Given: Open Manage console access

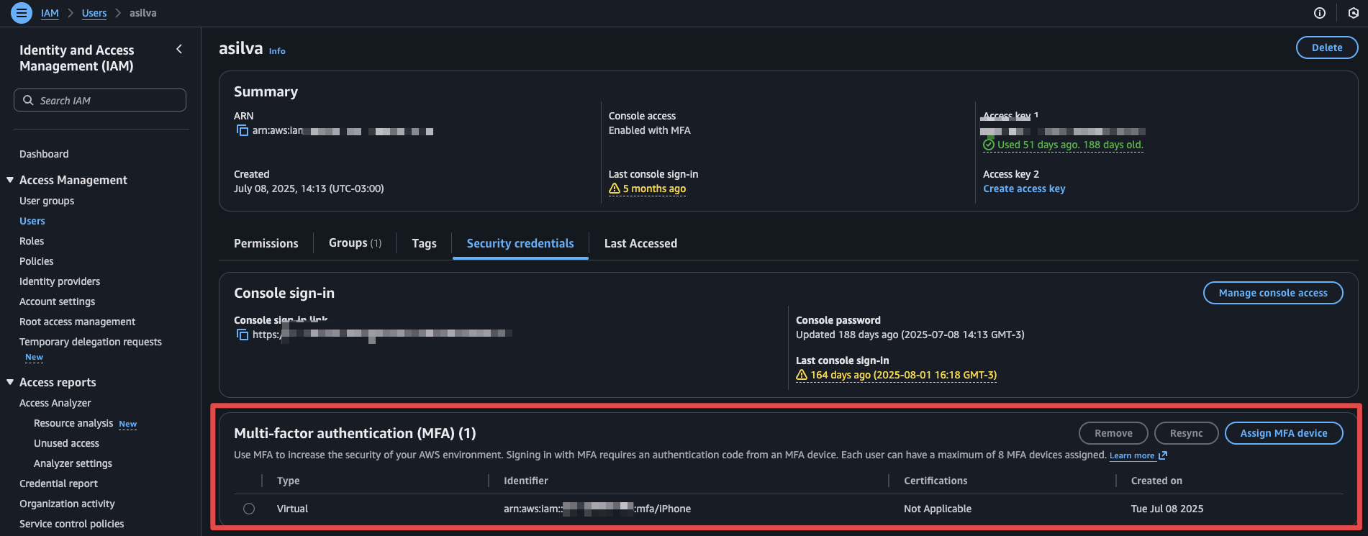Looking at the screenshot, I should [x=1272, y=293].
